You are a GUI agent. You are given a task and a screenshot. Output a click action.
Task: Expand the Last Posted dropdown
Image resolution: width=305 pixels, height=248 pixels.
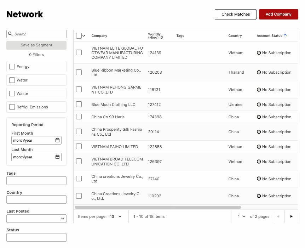tap(36, 218)
